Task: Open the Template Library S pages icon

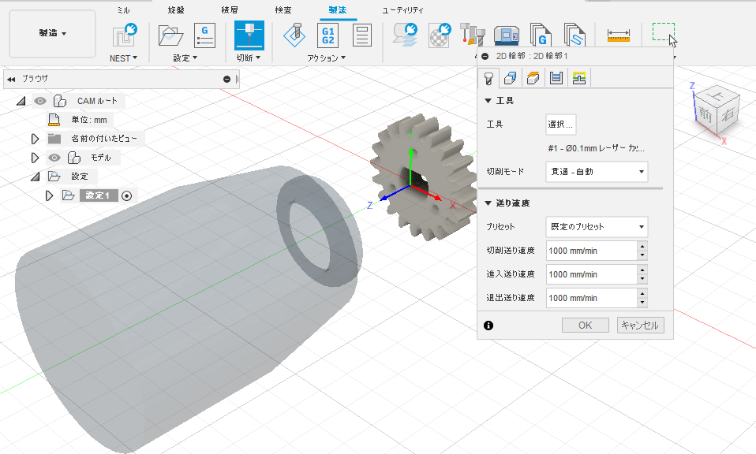Action: [x=574, y=35]
